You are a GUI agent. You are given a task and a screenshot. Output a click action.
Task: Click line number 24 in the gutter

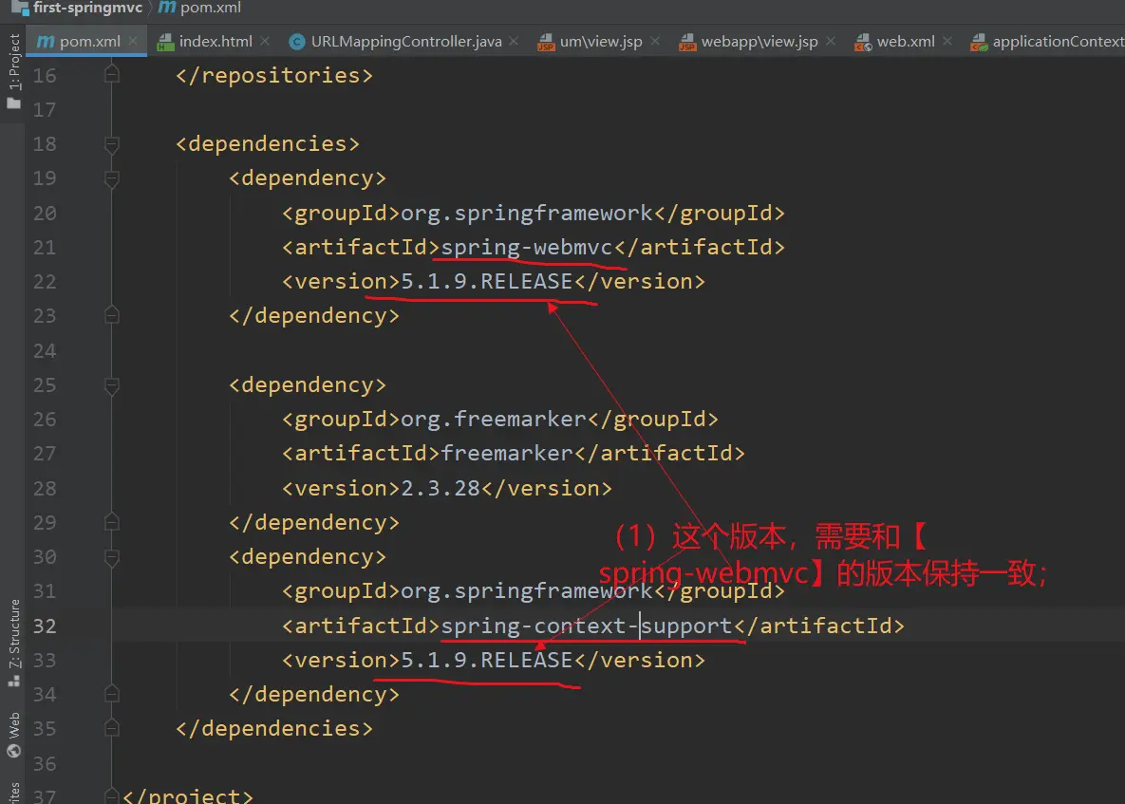pos(45,350)
